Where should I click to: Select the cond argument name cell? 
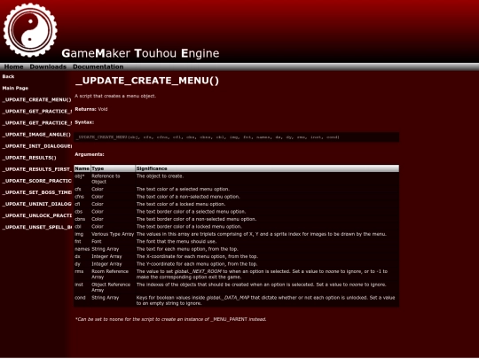[x=82, y=300]
